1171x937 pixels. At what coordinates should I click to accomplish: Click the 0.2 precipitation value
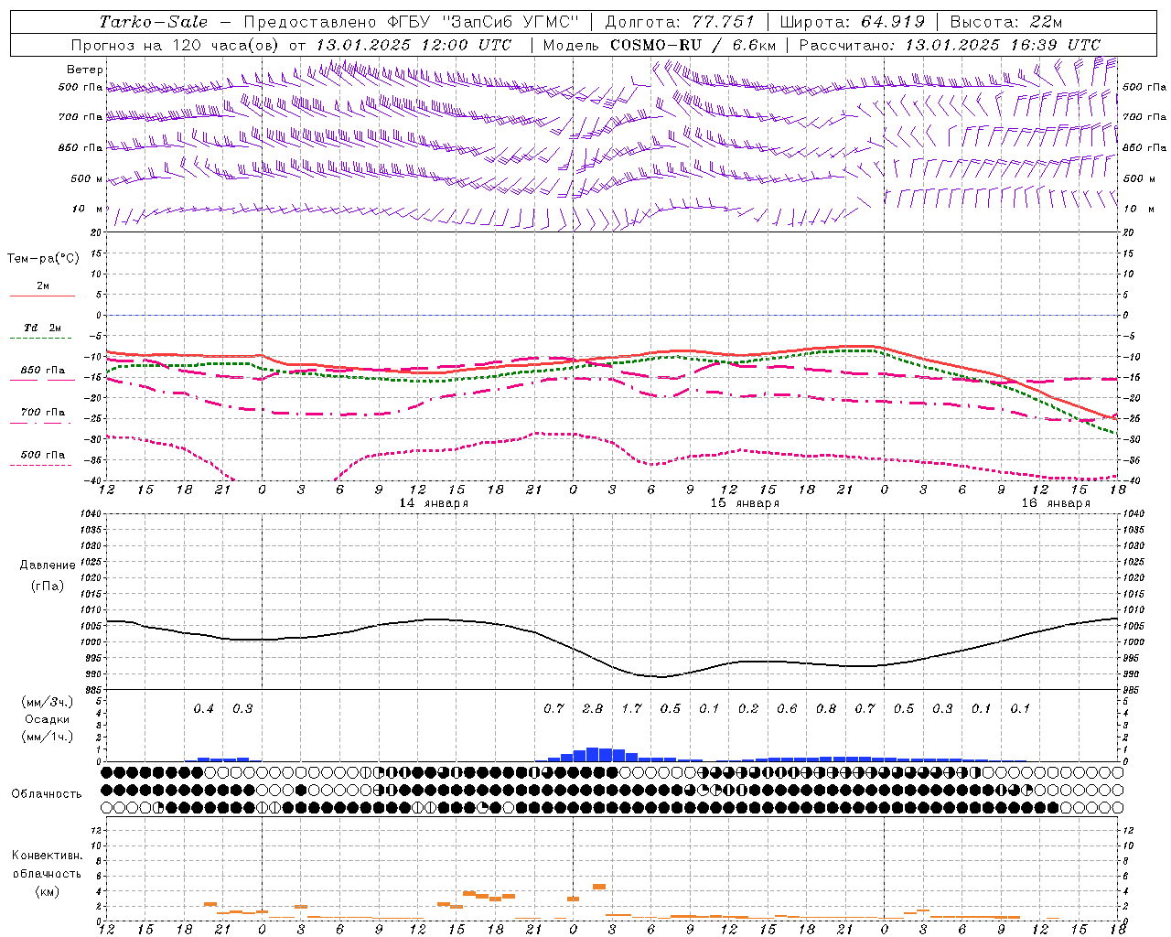point(748,708)
